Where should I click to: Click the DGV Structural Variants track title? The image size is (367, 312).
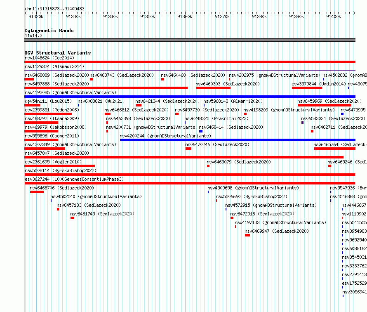[58, 53]
